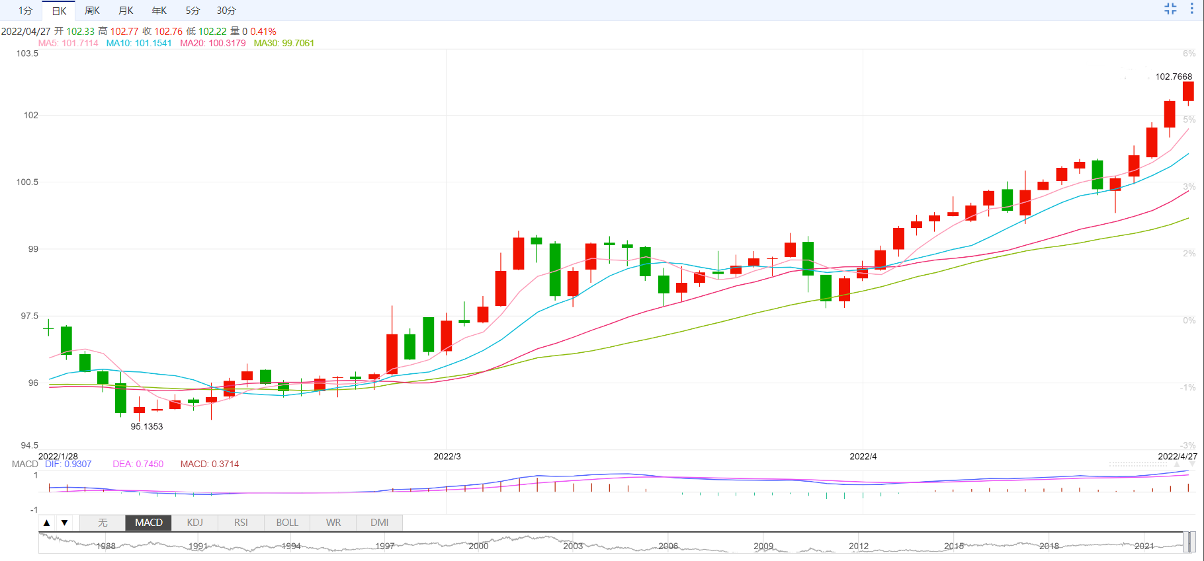Click the MA30: 99.7061 legend label
The height and width of the screenshot is (561, 1204).
(x=284, y=43)
